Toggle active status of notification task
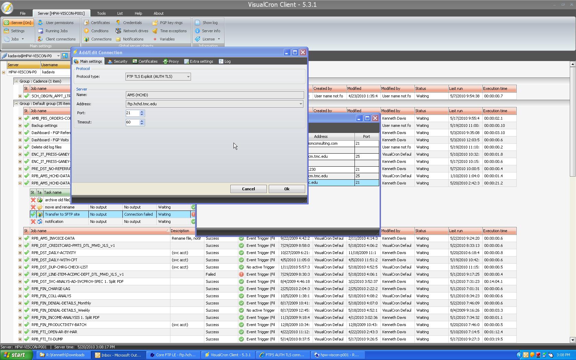The image size is (576, 360). click(33, 221)
